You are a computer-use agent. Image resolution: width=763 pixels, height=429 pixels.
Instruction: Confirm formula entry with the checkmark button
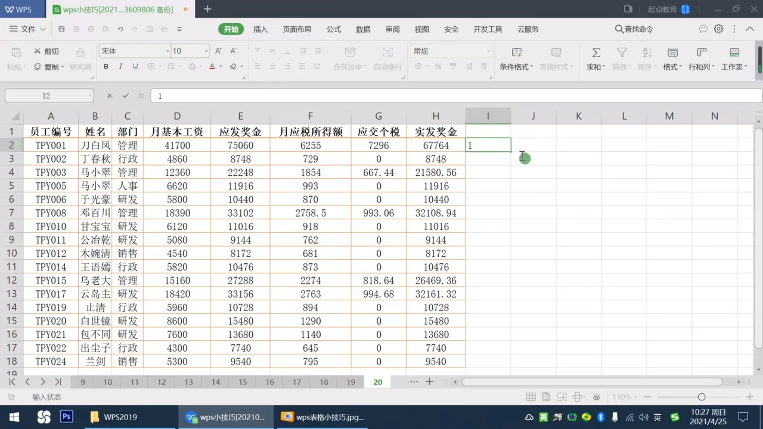[126, 96]
